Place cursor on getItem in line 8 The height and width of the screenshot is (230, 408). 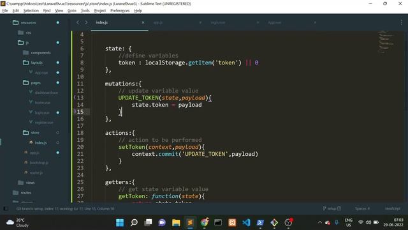200,63
